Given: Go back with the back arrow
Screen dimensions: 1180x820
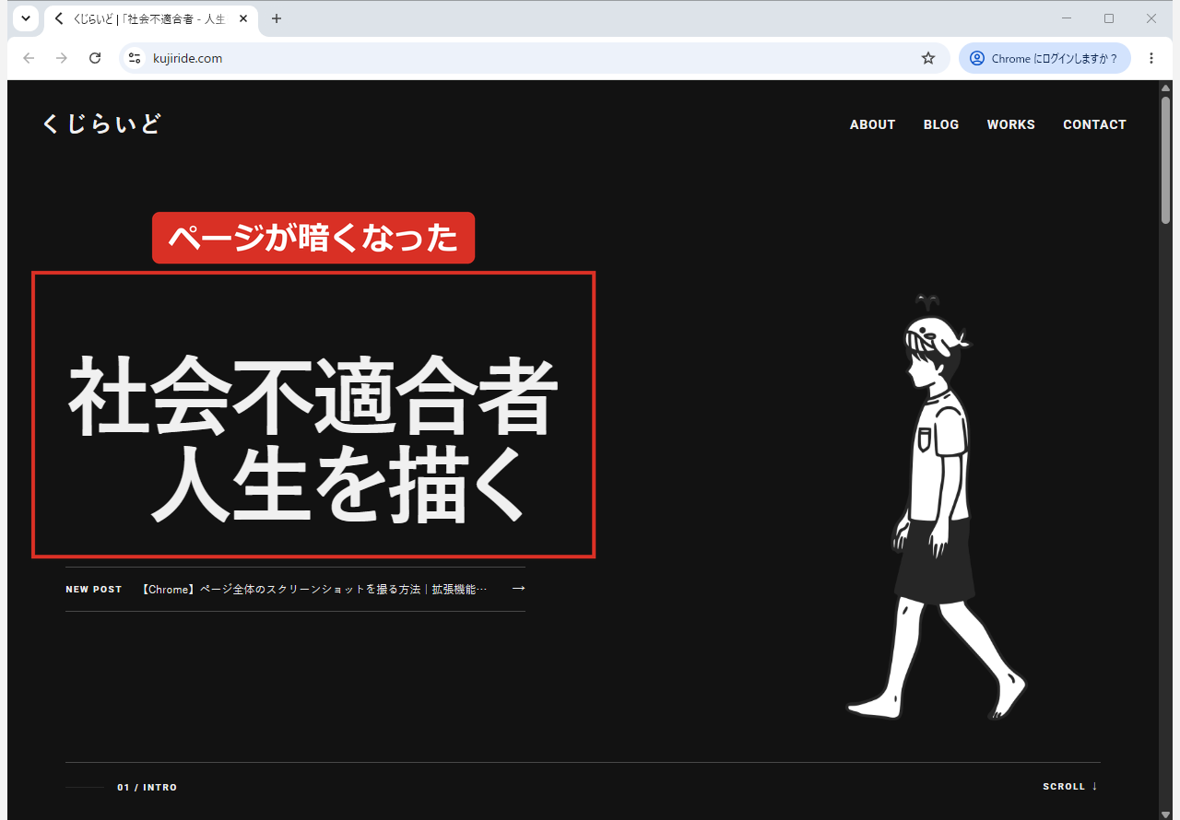Looking at the screenshot, I should pyautogui.click(x=29, y=58).
